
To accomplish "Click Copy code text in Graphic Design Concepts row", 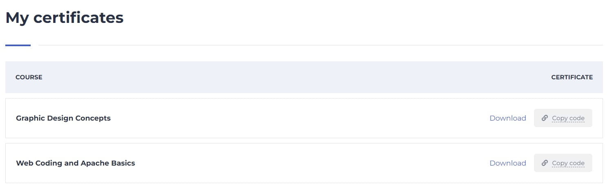I will [x=568, y=118].
